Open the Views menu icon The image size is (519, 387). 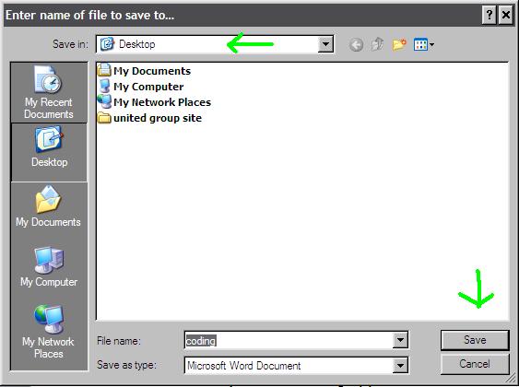coord(424,44)
